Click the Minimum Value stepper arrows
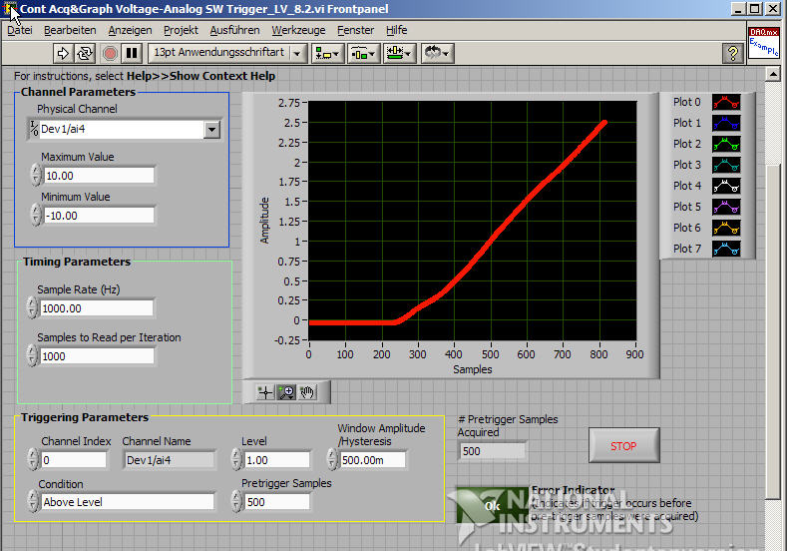The height and width of the screenshot is (551, 787). pyautogui.click(x=36, y=215)
